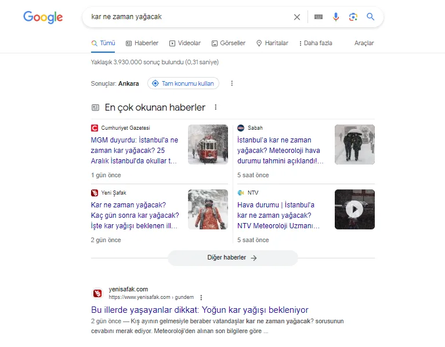Open the three-dot menu beside yenisafak.com URL
The image size is (445, 347).
point(201,297)
